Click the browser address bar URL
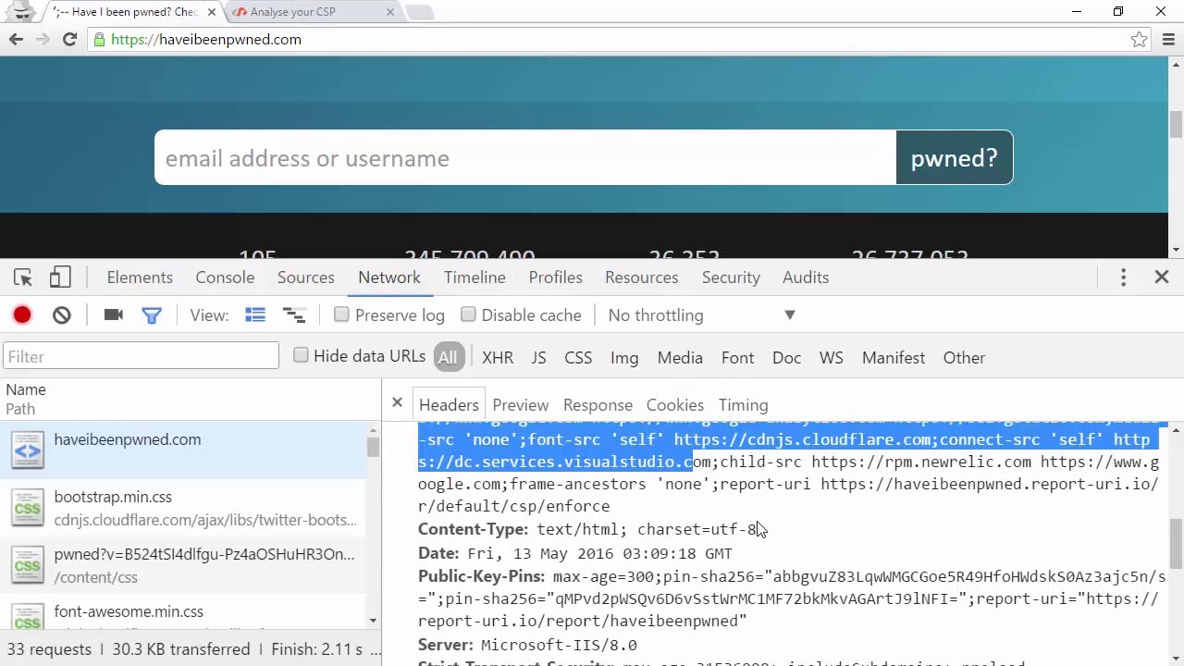This screenshot has width=1184, height=666. point(206,40)
